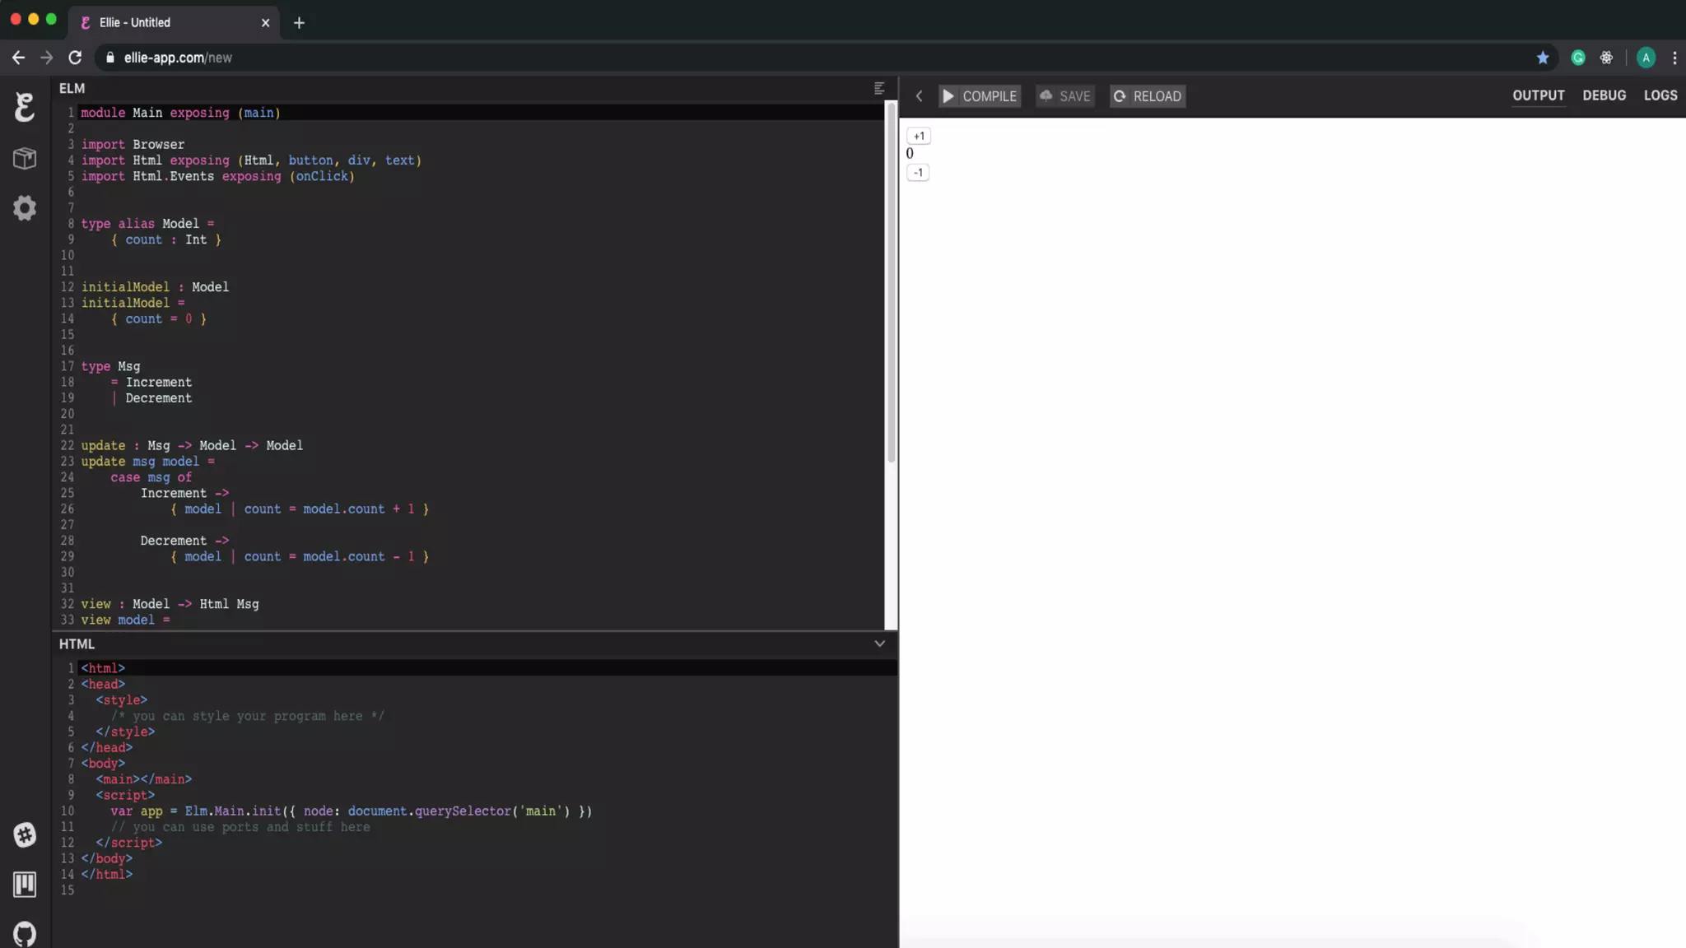1686x948 pixels.
Task: Click the -1 button in output
Action: pos(918,173)
